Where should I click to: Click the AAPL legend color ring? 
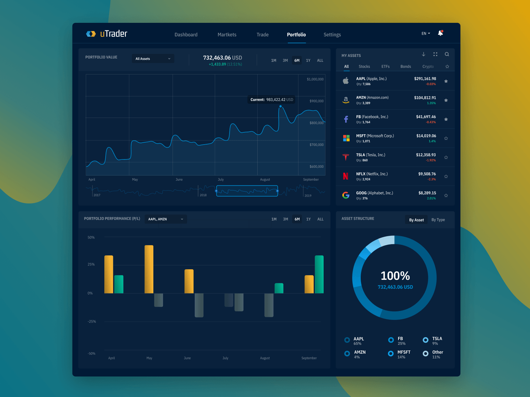coord(347,340)
